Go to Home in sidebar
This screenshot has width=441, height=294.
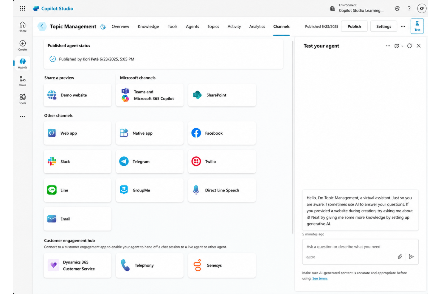(x=23, y=27)
